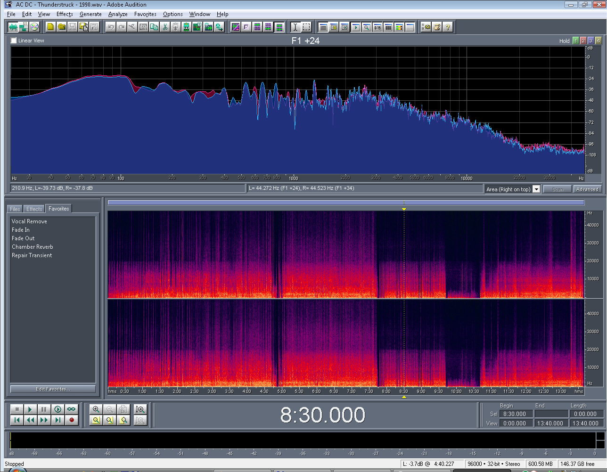Open the Options menu
Screen dimensions: 607x472
[x=173, y=14]
